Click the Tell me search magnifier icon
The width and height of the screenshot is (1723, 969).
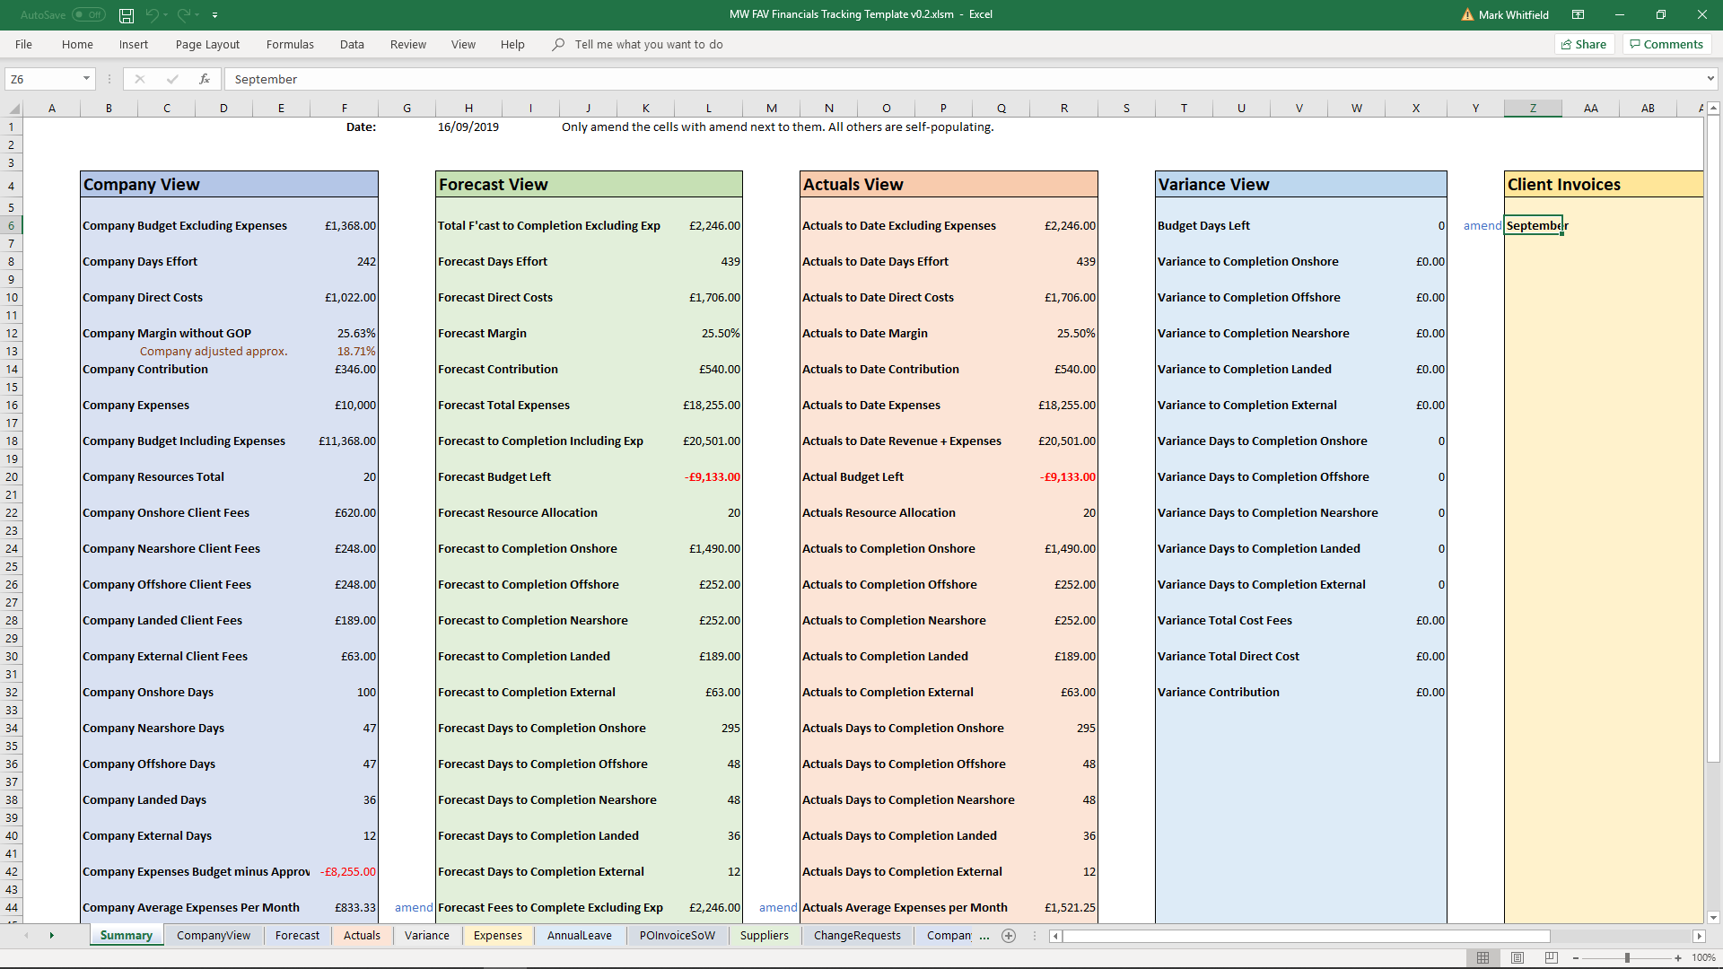coord(558,44)
